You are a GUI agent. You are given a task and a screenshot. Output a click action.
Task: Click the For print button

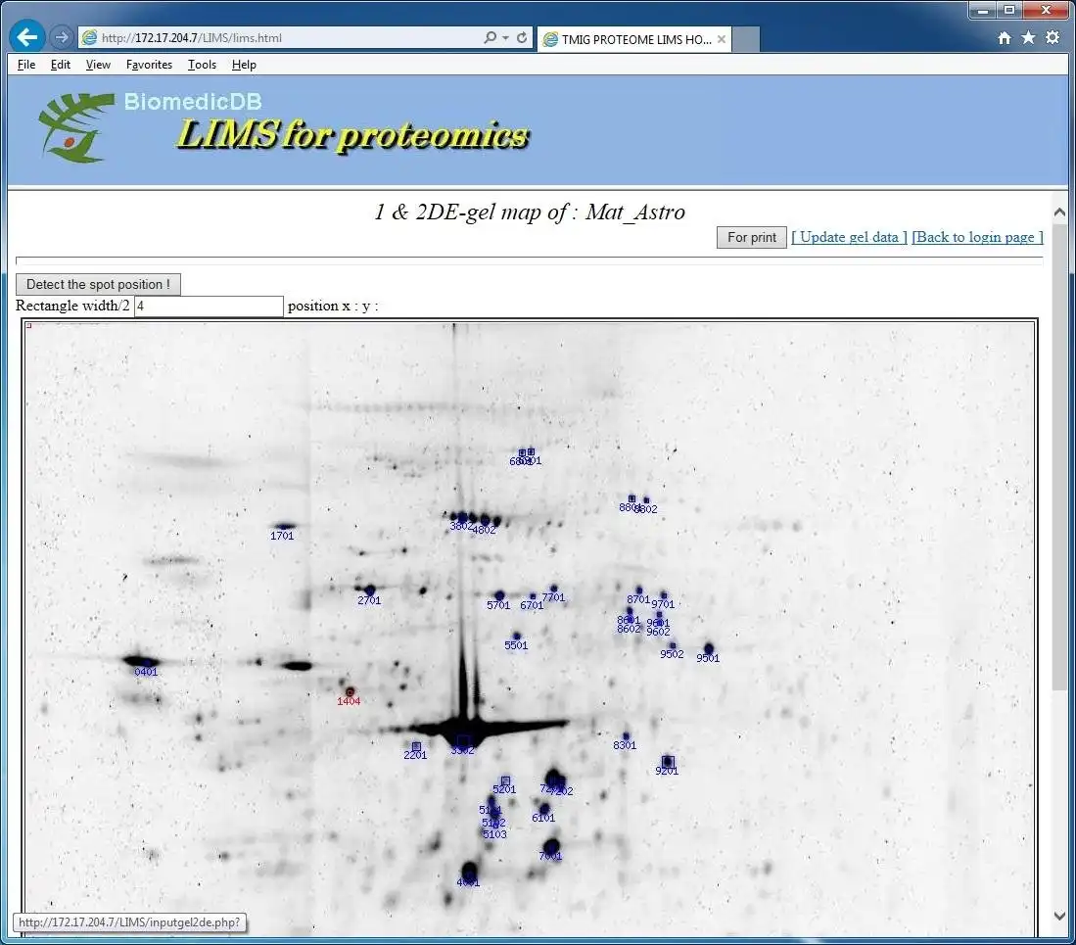click(x=751, y=237)
